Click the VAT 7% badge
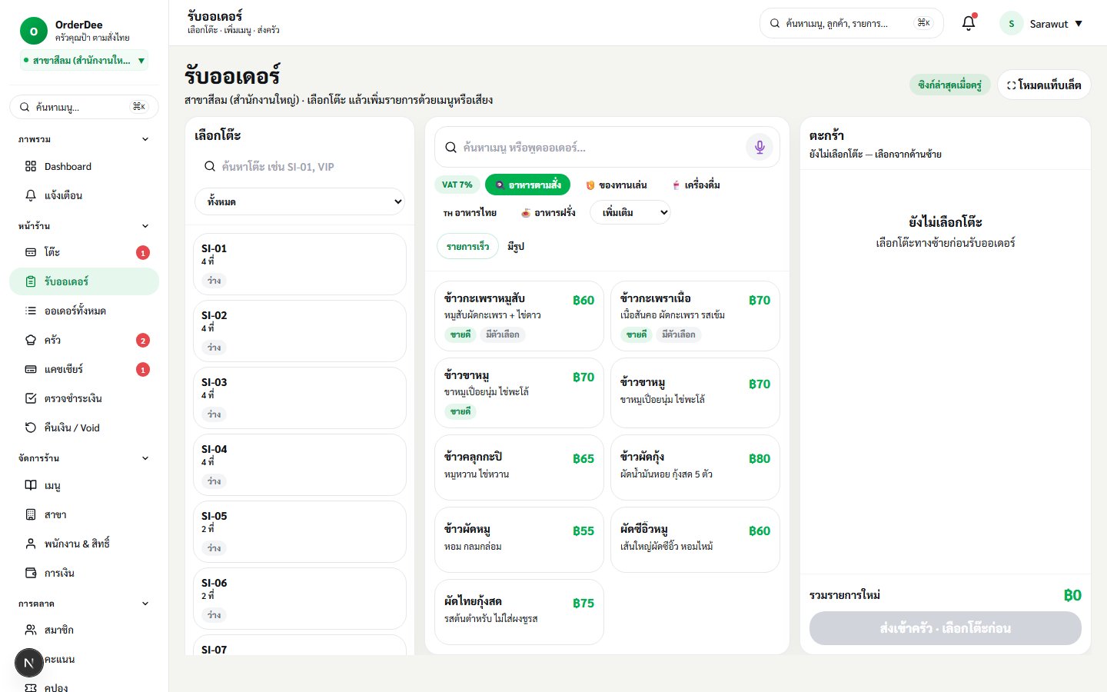This screenshot has width=1107, height=692. point(457,185)
